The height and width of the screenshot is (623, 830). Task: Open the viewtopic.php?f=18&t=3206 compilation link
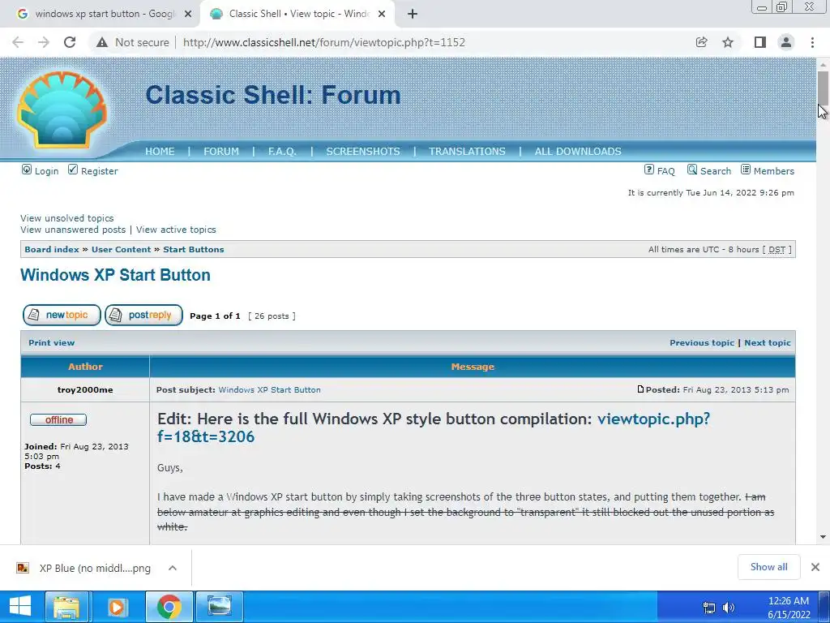point(653,419)
